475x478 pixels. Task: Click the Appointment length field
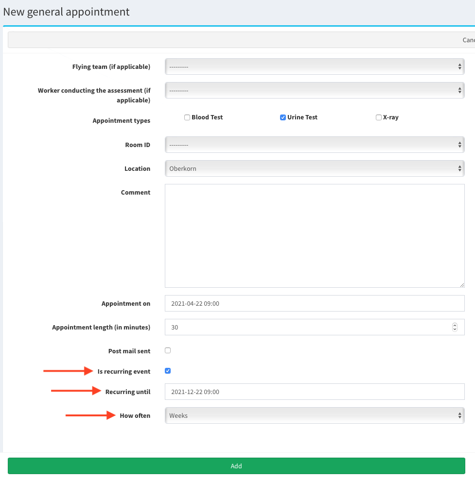(306, 327)
